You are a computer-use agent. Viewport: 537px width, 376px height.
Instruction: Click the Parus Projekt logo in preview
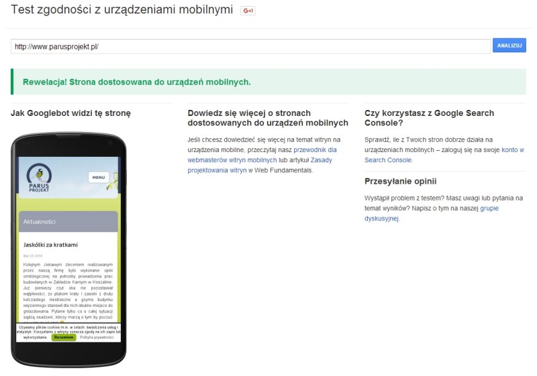tap(39, 178)
